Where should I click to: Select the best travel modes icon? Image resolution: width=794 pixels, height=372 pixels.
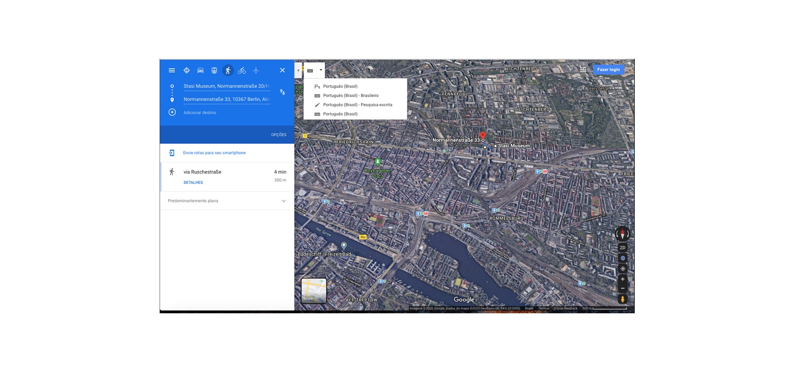coord(187,70)
